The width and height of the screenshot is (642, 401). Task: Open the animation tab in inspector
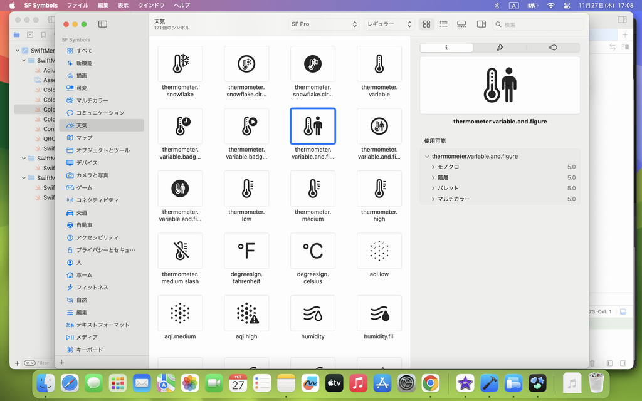[x=553, y=48]
